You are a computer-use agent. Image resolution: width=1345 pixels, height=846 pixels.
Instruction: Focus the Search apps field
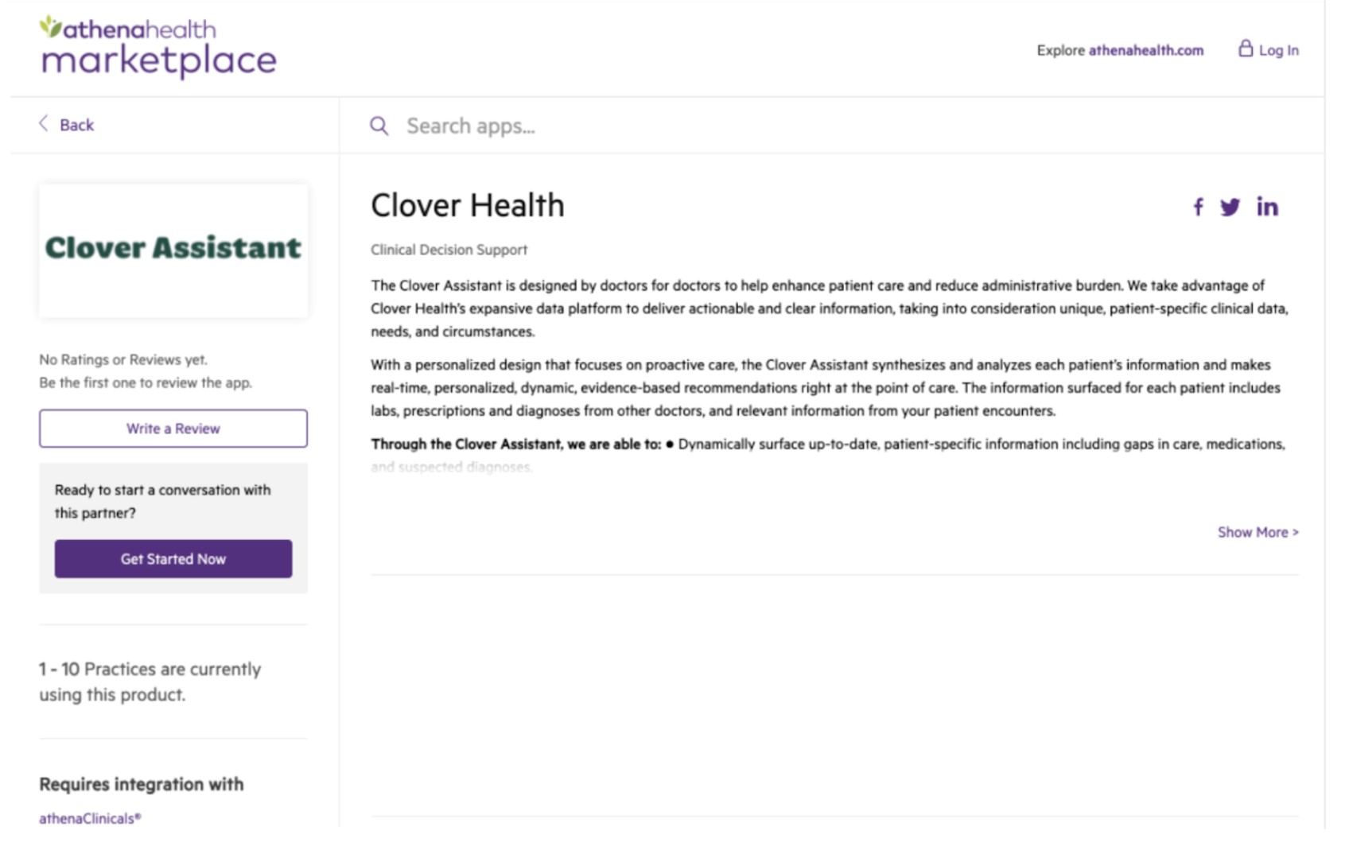(831, 126)
